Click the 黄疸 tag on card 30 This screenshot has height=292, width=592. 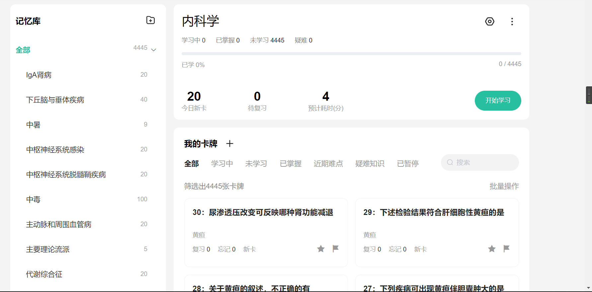199,235
